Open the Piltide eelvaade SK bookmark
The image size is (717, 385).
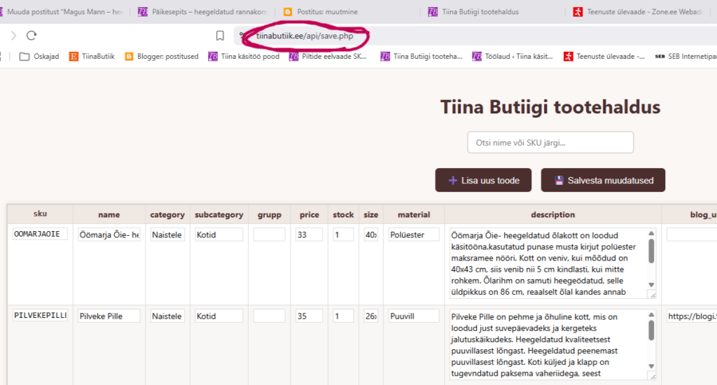[328, 56]
